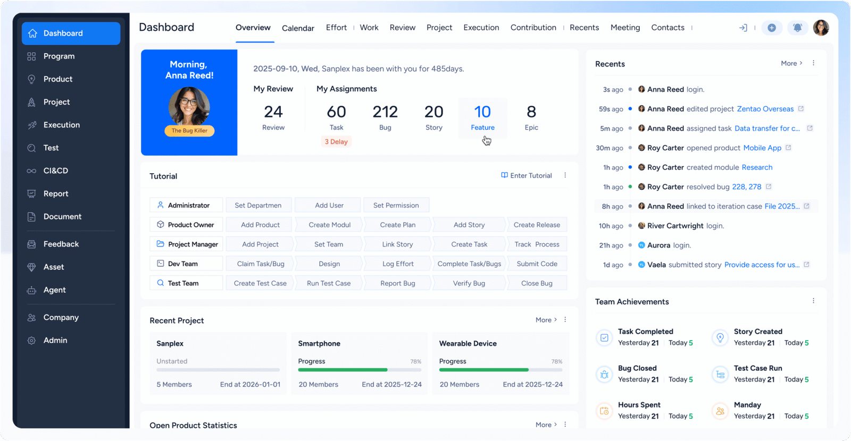Click the Story Created achievement icon

click(720, 337)
